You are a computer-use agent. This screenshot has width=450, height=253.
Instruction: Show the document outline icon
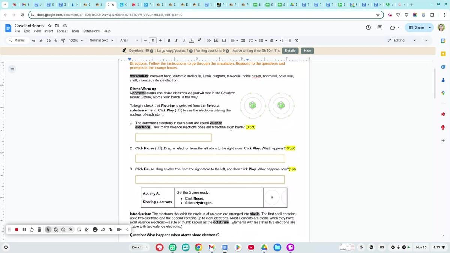tap(12, 69)
